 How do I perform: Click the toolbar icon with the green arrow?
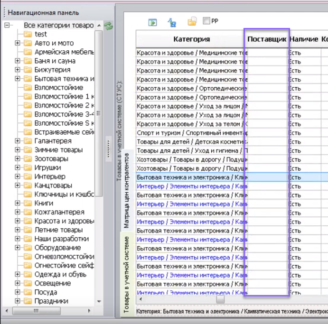pos(152,22)
